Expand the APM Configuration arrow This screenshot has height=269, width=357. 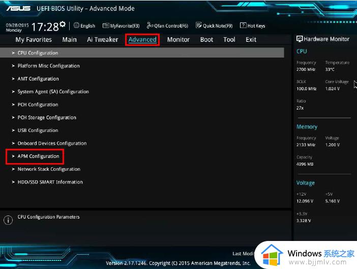[13, 156]
